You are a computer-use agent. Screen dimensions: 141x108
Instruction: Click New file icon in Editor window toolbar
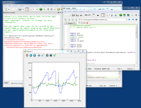tap(66, 15)
